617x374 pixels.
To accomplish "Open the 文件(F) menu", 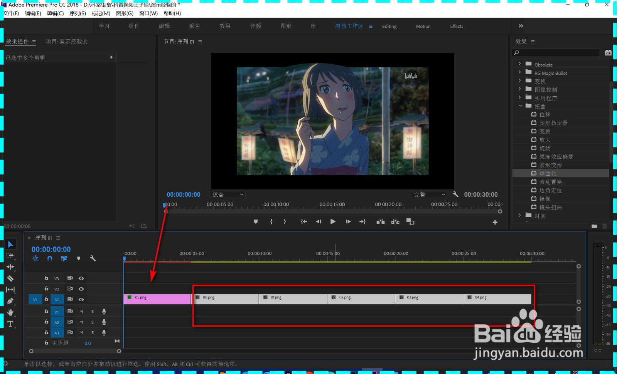I will [x=11, y=13].
